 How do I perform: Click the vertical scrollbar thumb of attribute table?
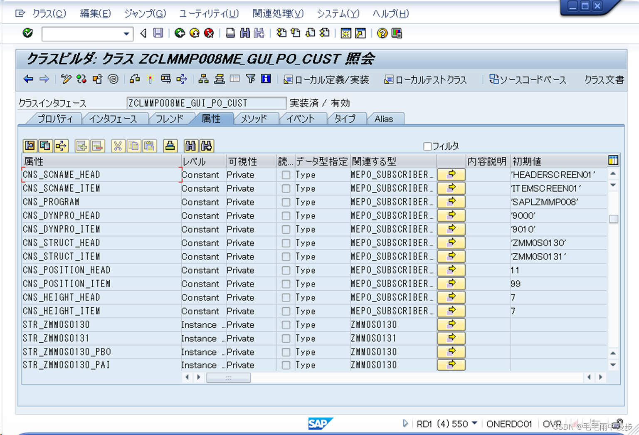(x=613, y=219)
